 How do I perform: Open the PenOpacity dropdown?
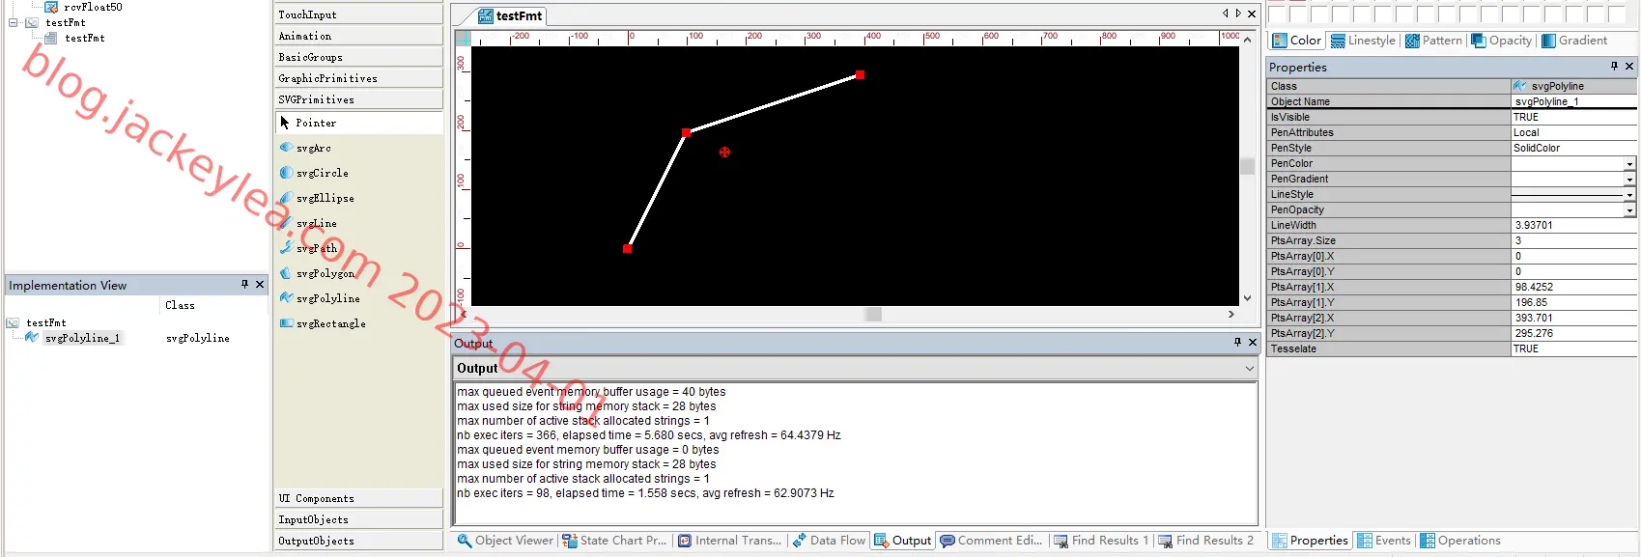coord(1629,210)
